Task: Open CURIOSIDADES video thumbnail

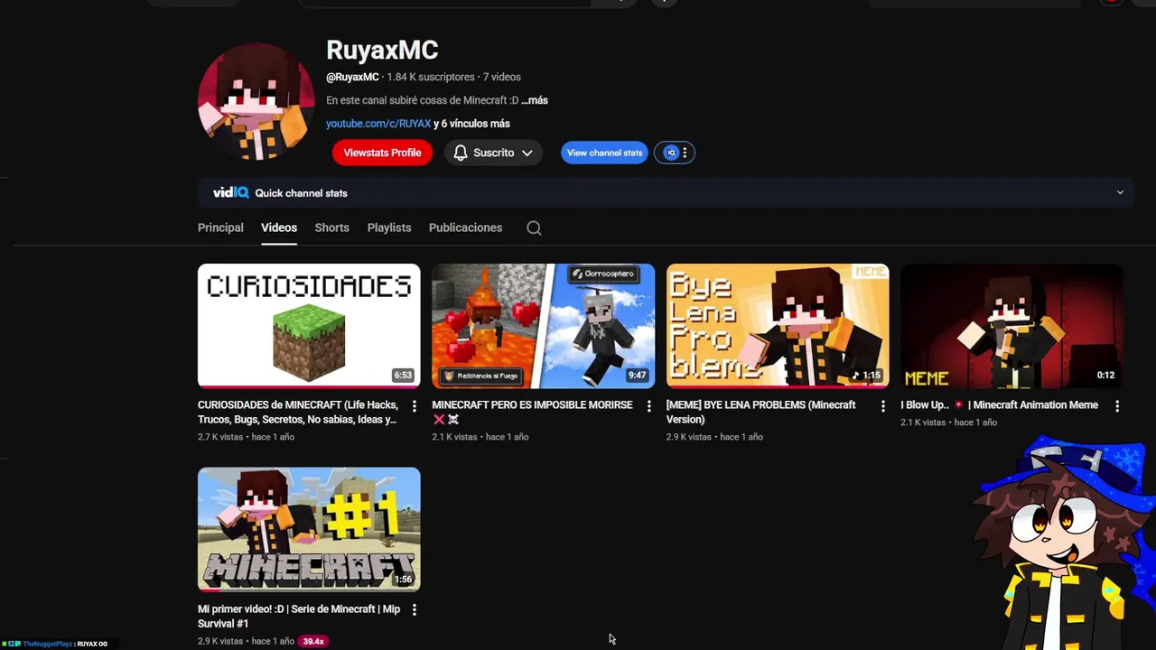Action: [309, 326]
